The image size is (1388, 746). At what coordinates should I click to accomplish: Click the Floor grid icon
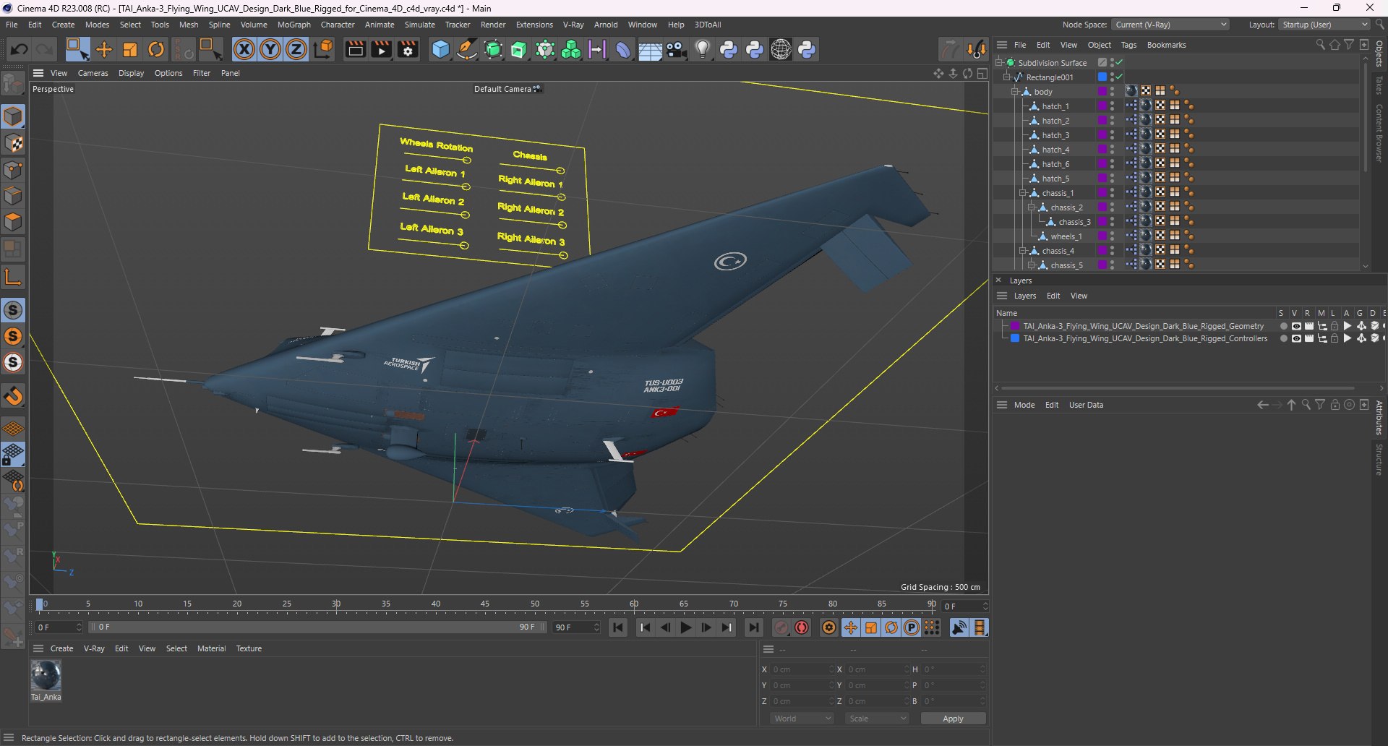[650, 50]
